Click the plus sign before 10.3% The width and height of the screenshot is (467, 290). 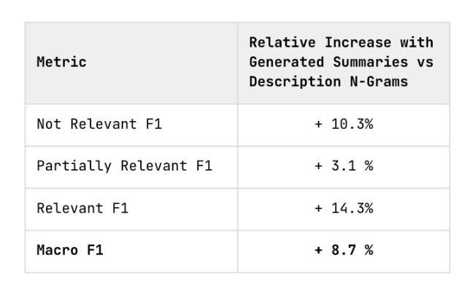point(318,124)
